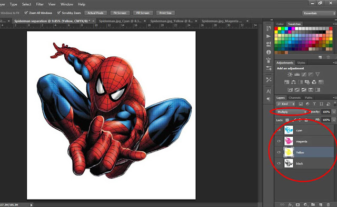
Task: Hide the black layer
Action: (x=279, y=163)
